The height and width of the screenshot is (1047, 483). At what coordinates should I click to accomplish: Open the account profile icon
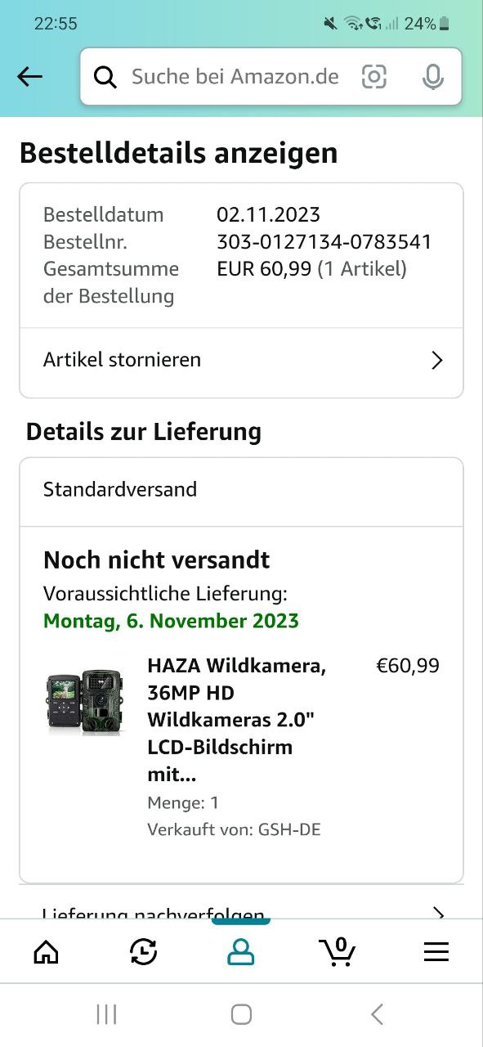point(241,951)
